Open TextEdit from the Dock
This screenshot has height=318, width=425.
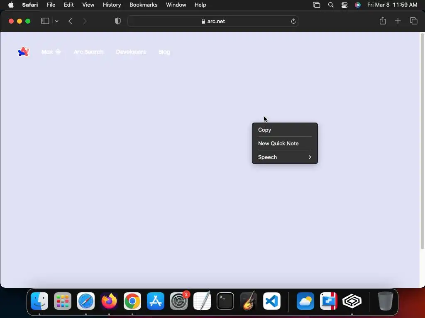202,301
